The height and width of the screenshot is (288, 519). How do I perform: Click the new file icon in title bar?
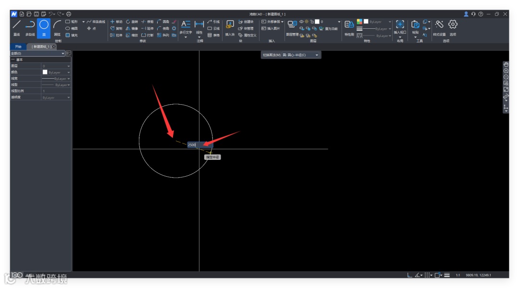22,14
